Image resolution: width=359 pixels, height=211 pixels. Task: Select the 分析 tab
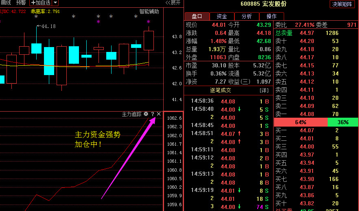(247, 16)
